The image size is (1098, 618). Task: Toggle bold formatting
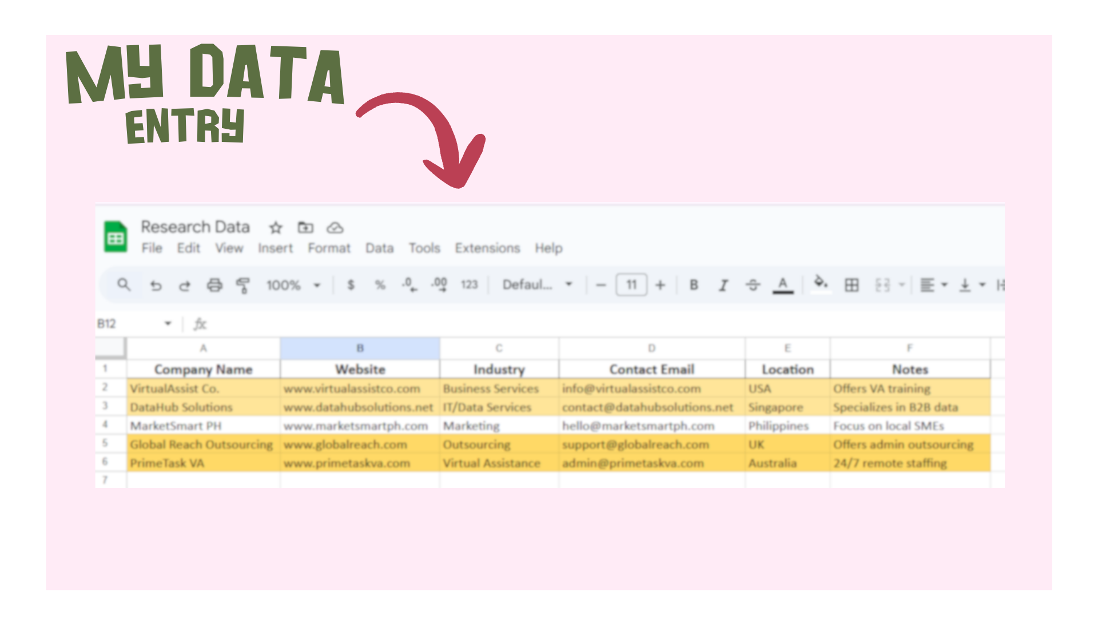tap(694, 285)
